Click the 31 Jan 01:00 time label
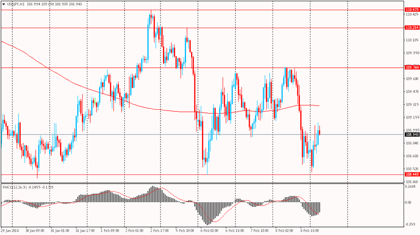The height and width of the screenshot is (235, 420). click(60, 231)
